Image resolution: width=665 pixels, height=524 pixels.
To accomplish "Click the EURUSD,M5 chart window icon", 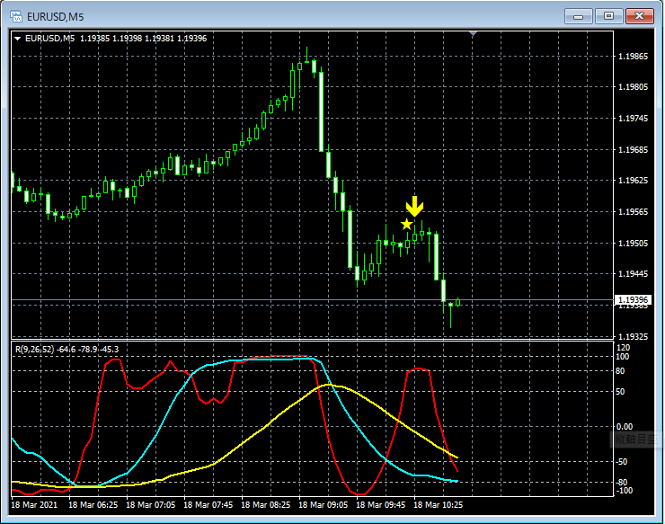I will click(16, 16).
